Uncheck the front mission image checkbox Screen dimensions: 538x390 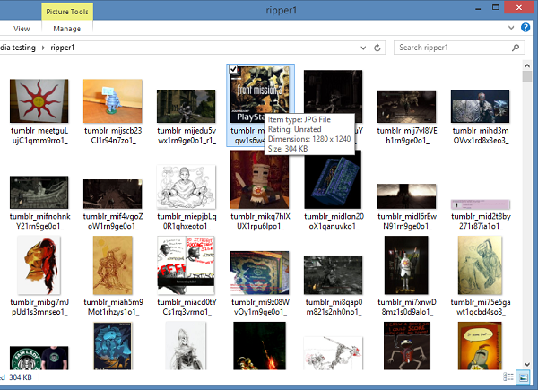coord(233,69)
